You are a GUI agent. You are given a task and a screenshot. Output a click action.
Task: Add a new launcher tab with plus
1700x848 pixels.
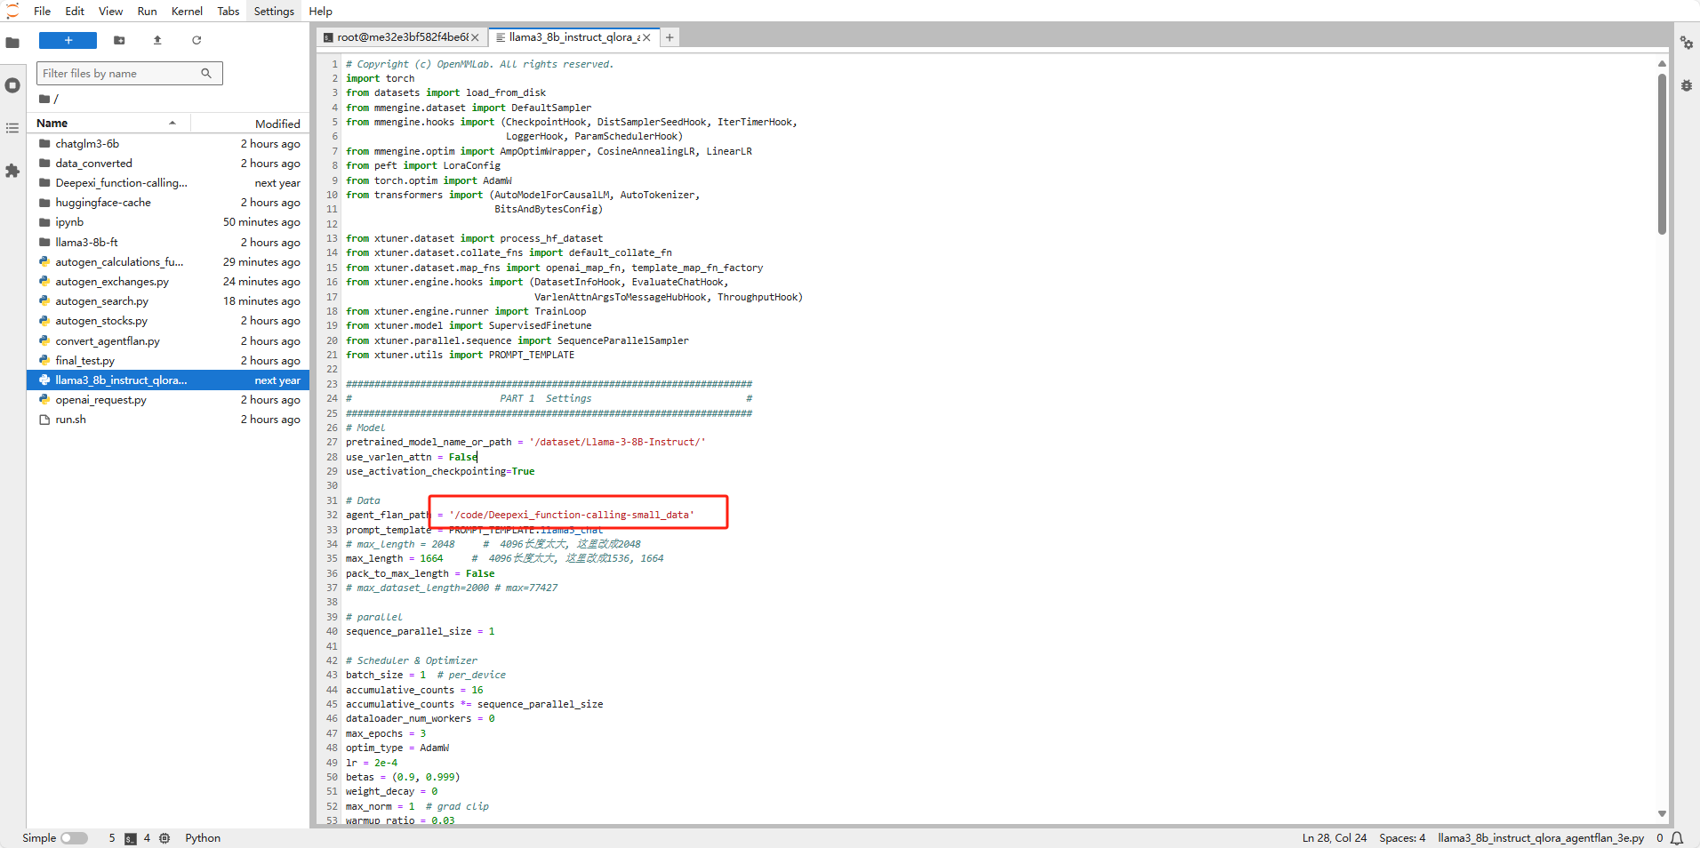pyautogui.click(x=670, y=37)
